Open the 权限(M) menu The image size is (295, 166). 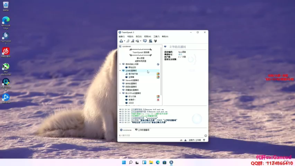pyautogui.click(x=147, y=37)
